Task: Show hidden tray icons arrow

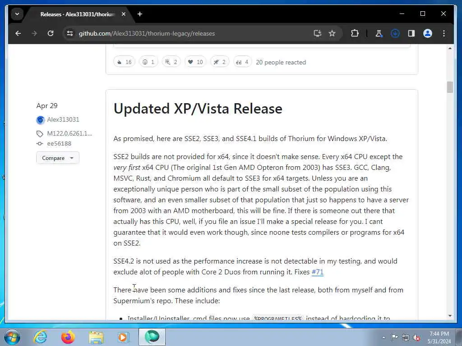Action: click(383, 338)
